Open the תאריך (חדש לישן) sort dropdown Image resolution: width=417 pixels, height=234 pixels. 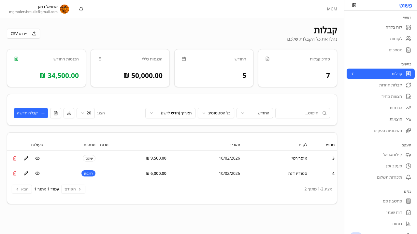(170, 113)
